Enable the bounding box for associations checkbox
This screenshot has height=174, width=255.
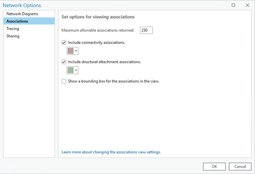pyautogui.click(x=64, y=81)
